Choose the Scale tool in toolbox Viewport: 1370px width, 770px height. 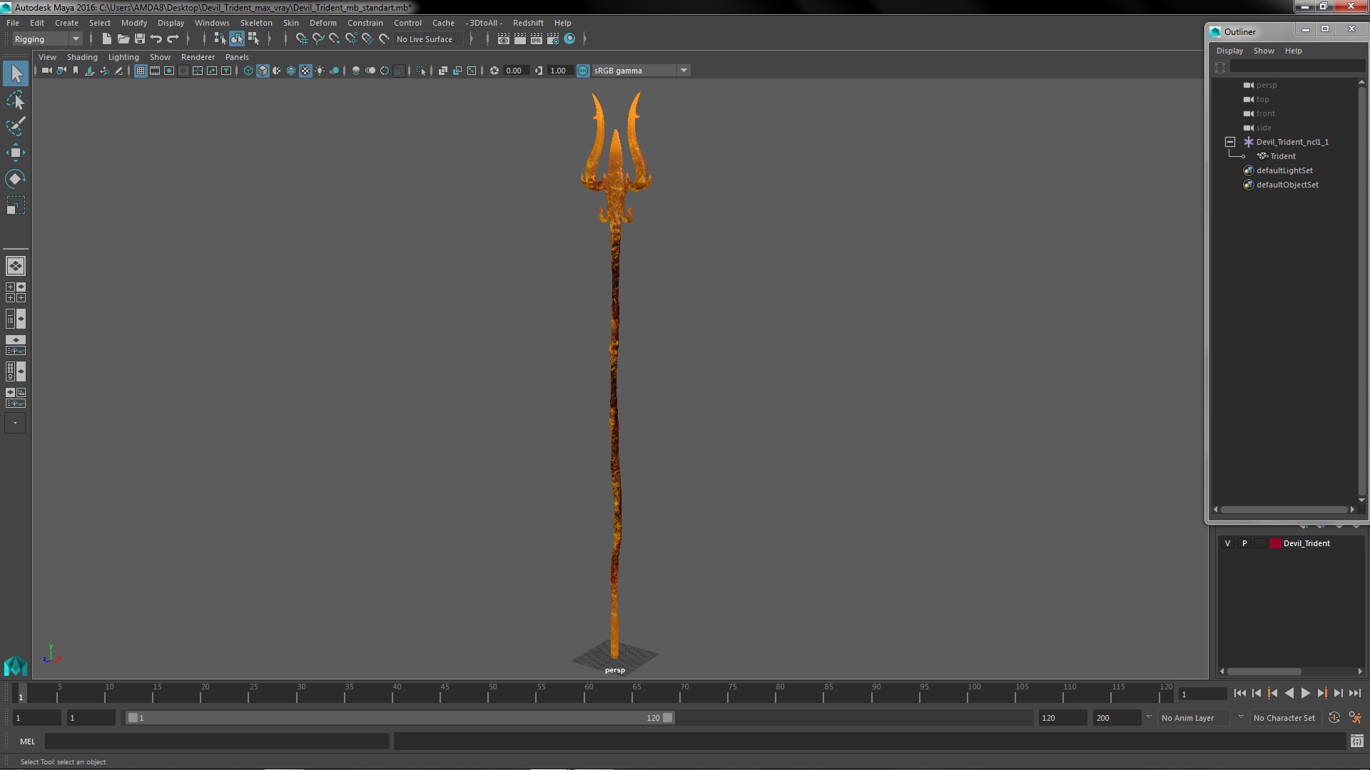(16, 206)
